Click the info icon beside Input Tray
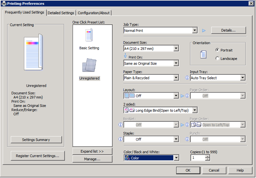 tap(187, 78)
